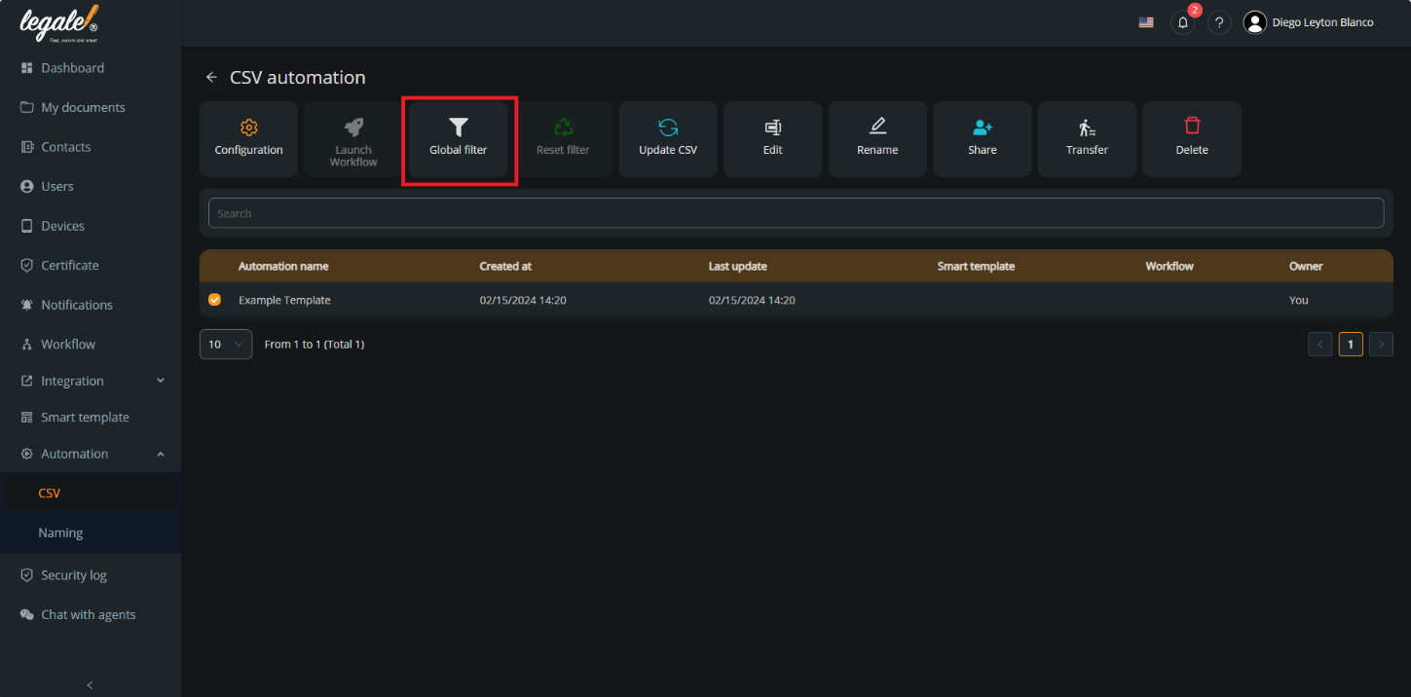Open the notifications bell
The width and height of the screenshot is (1411, 697).
[1182, 21]
